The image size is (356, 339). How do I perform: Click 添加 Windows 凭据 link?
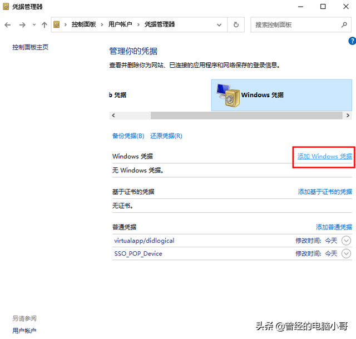325,156
